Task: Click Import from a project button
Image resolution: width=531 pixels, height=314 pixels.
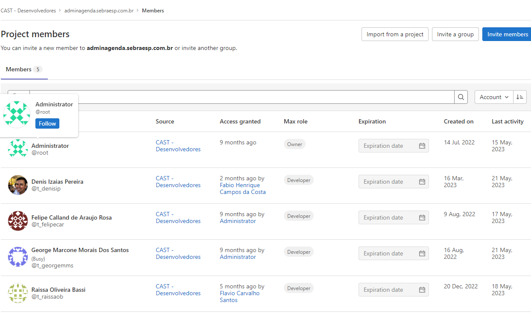Action: click(x=395, y=34)
